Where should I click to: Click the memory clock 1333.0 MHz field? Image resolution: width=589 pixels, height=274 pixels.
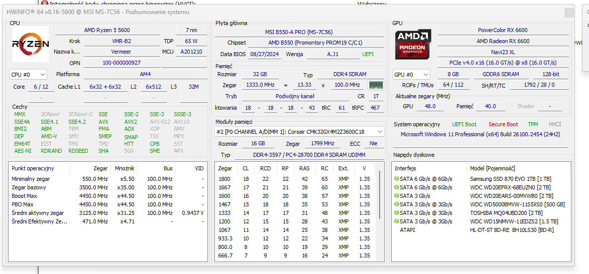(x=260, y=85)
